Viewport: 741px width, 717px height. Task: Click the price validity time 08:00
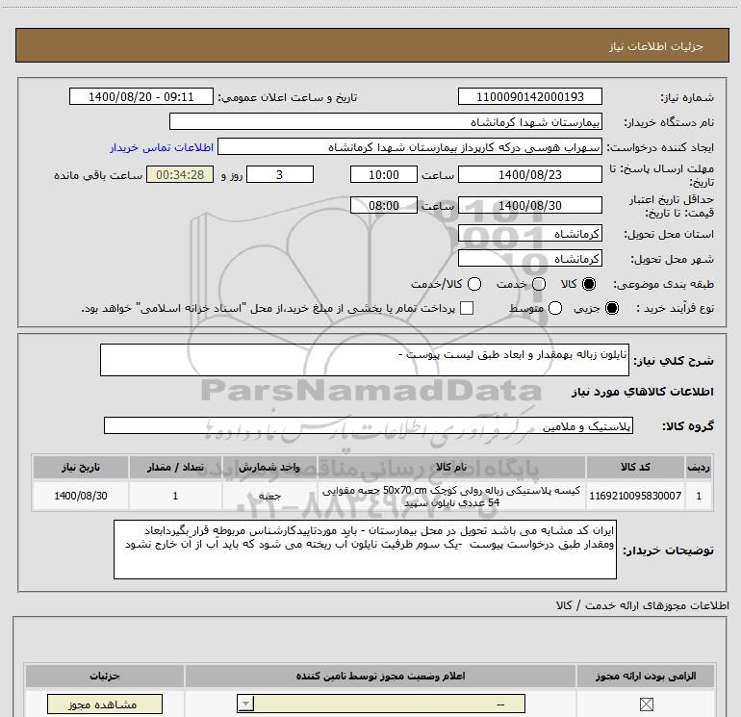384,205
